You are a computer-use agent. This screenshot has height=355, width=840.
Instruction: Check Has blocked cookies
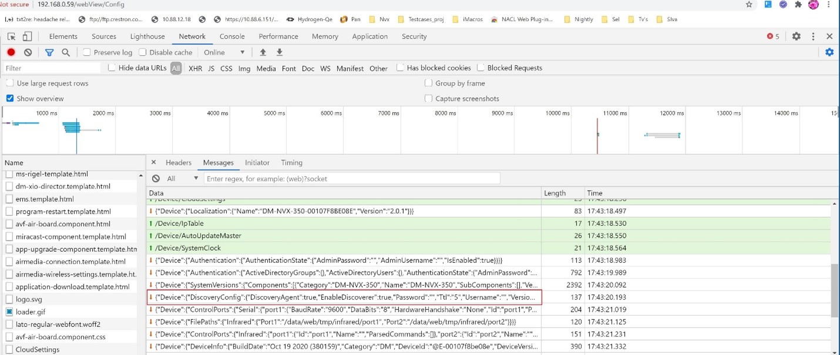click(x=400, y=67)
